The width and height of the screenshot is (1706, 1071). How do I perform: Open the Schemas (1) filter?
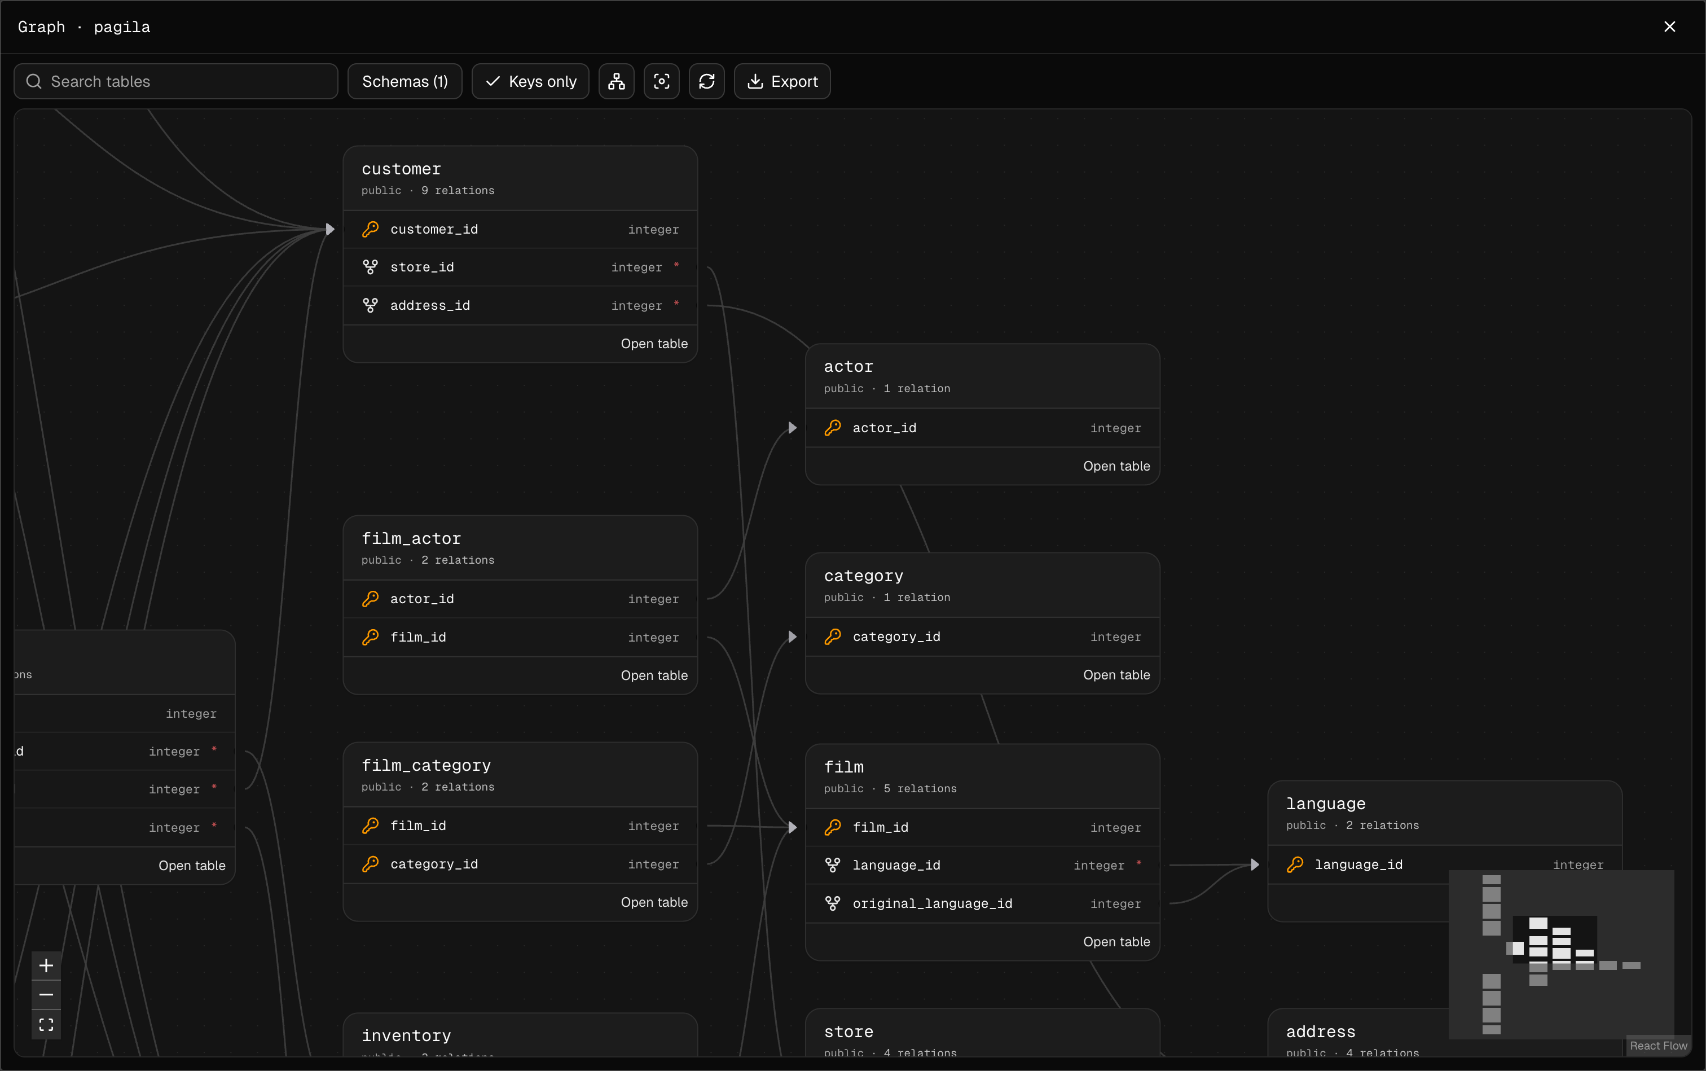point(405,81)
